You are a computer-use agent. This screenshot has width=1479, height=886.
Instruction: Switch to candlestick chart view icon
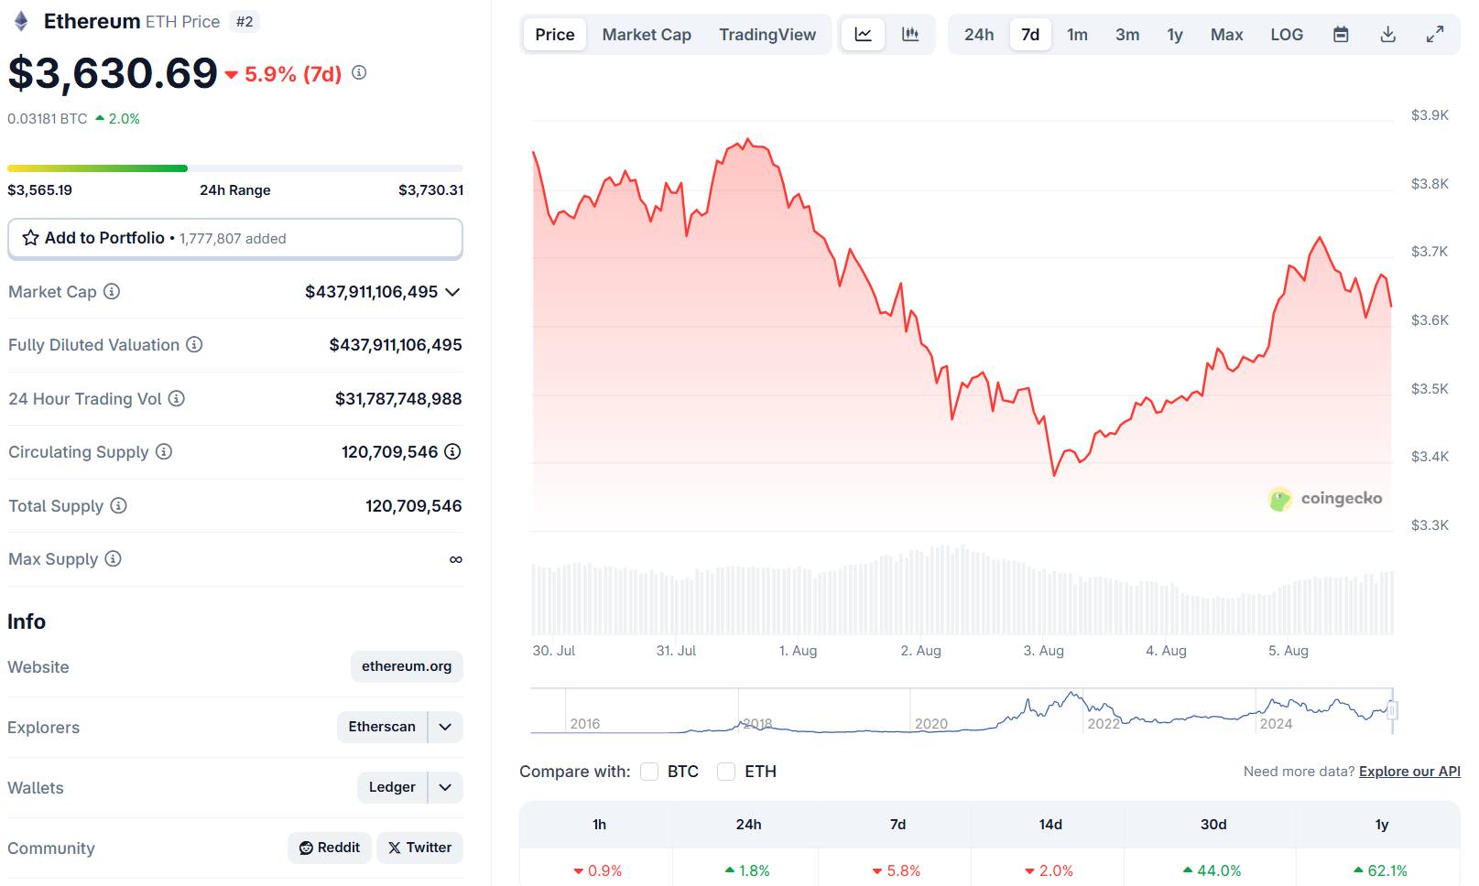point(910,34)
